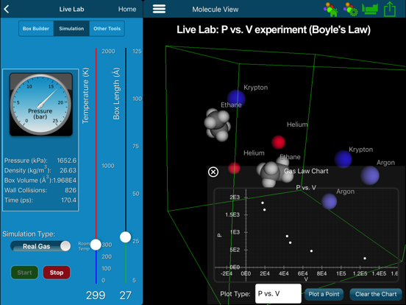Click the pressure gauge dial
This screenshot has height=305, width=406.
(41, 105)
